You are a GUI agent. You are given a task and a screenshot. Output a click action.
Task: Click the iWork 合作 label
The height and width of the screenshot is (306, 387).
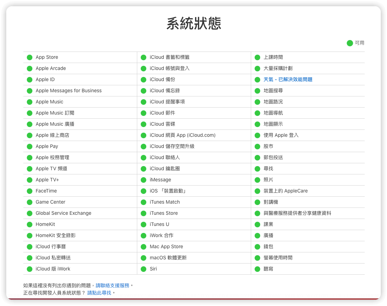coord(161,235)
